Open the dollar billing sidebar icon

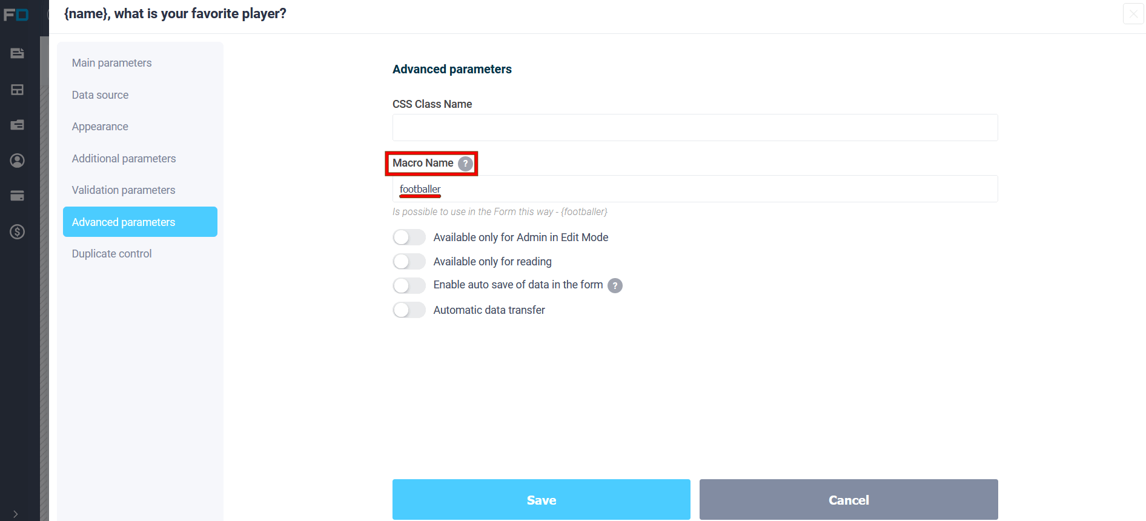[x=18, y=231]
